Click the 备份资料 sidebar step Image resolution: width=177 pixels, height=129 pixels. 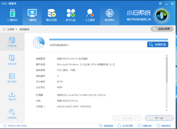12,78
